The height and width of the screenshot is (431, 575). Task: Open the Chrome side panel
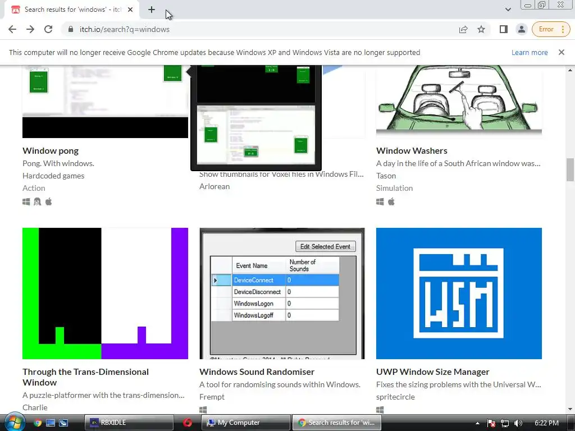[x=504, y=29]
